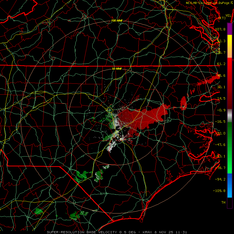The width and height of the screenshot is (234, 234).
Task: Click the 45.6 velocity scale value
Action: point(221,75)
